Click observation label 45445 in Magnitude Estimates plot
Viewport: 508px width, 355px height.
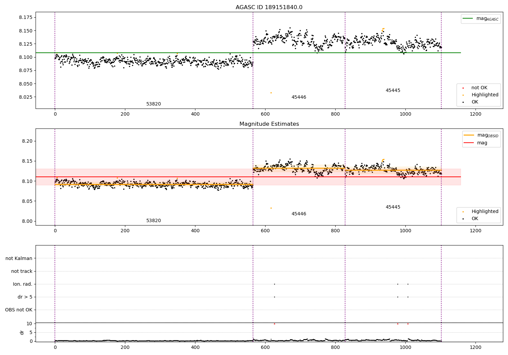pos(393,207)
